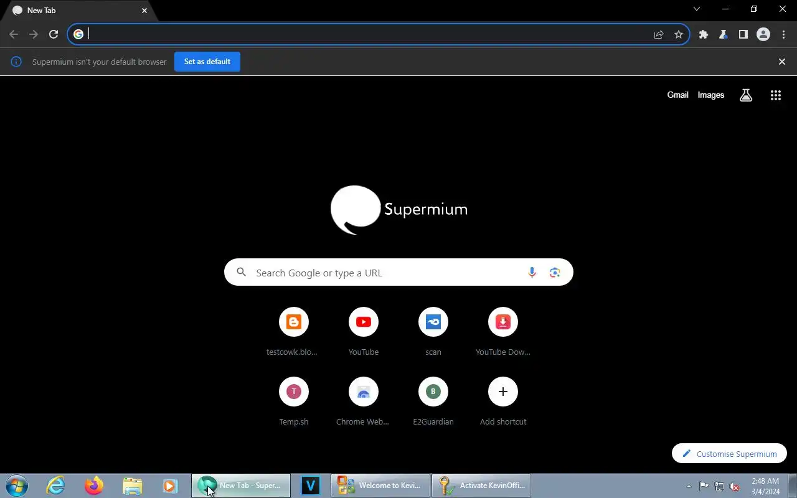Set Supermium as default browser

tap(207, 62)
